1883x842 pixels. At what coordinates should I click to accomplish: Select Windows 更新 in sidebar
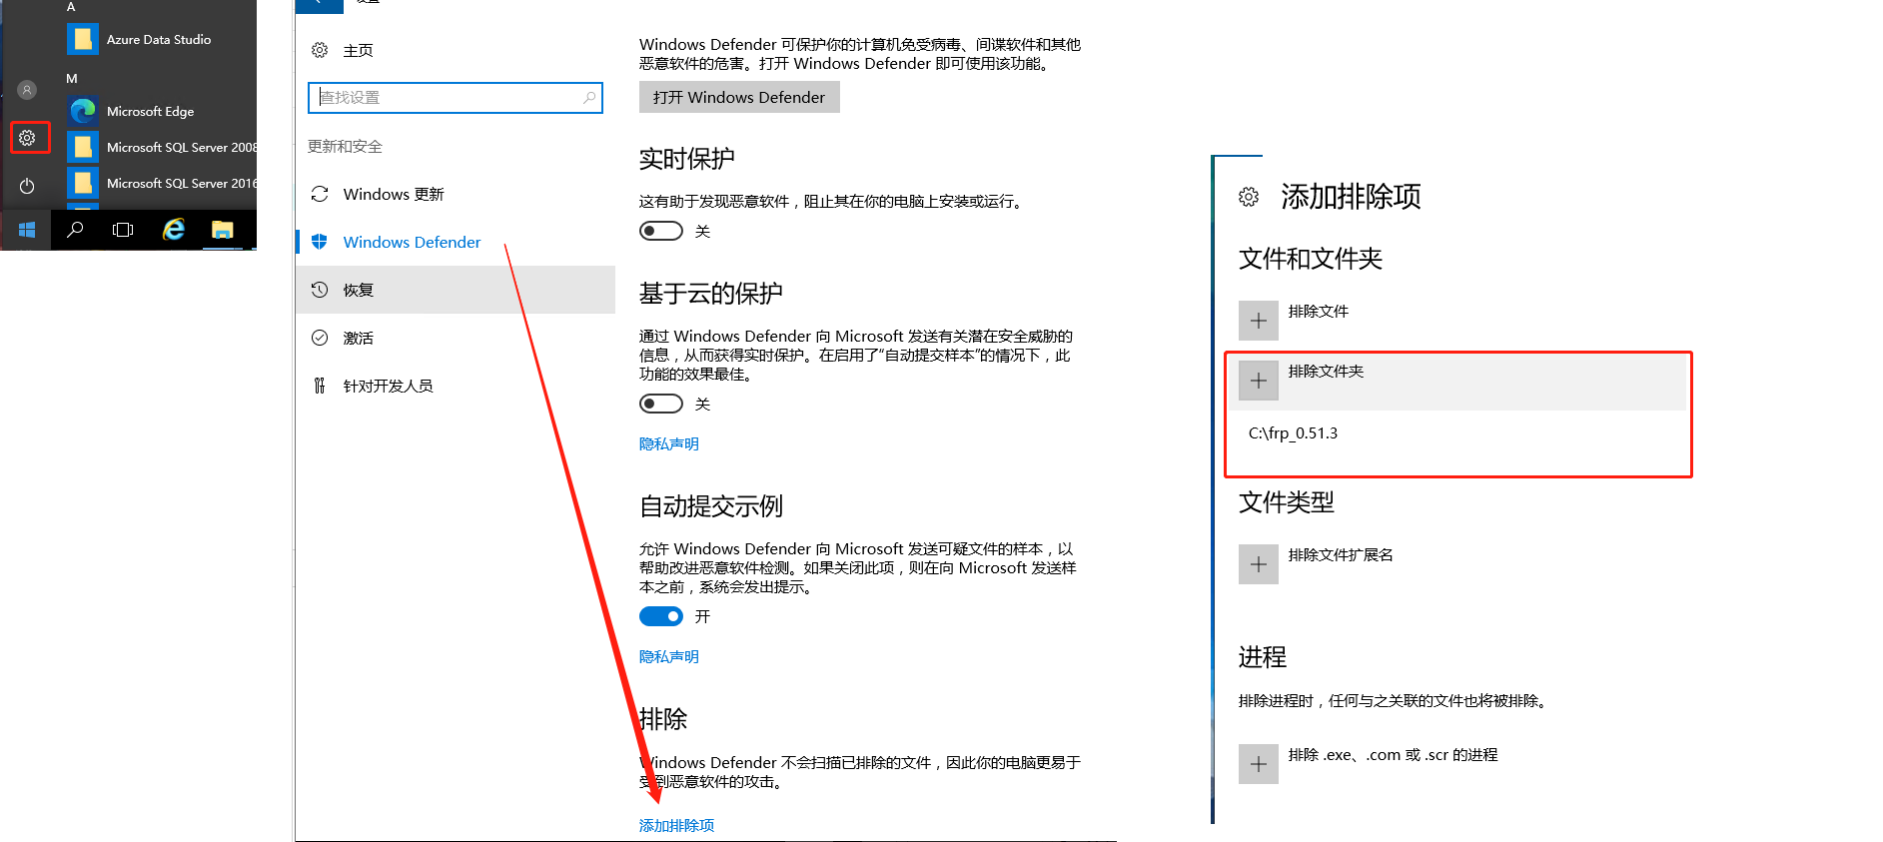(x=393, y=195)
